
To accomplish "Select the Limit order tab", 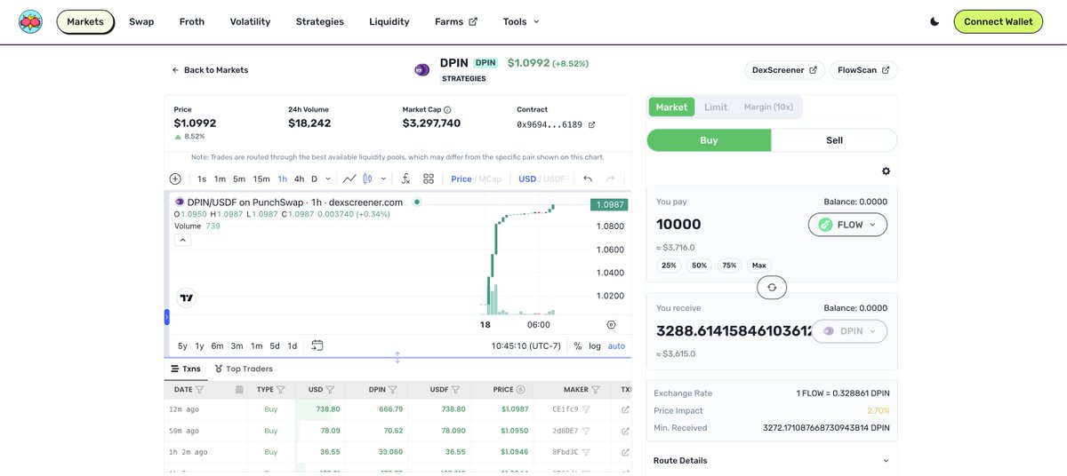I will 716,107.
